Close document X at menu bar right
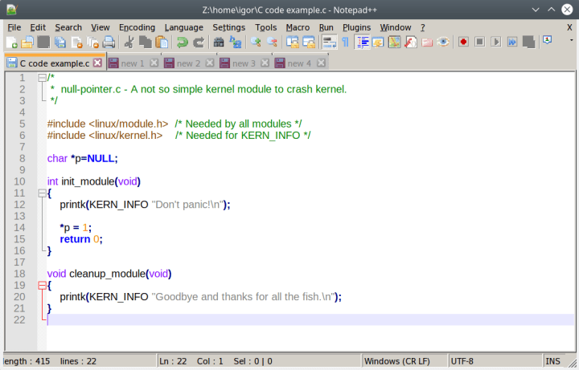 [569, 27]
